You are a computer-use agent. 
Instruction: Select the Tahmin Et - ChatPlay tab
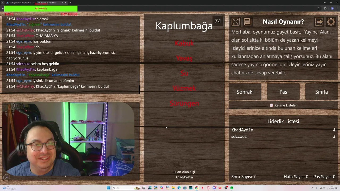click(52, 3)
